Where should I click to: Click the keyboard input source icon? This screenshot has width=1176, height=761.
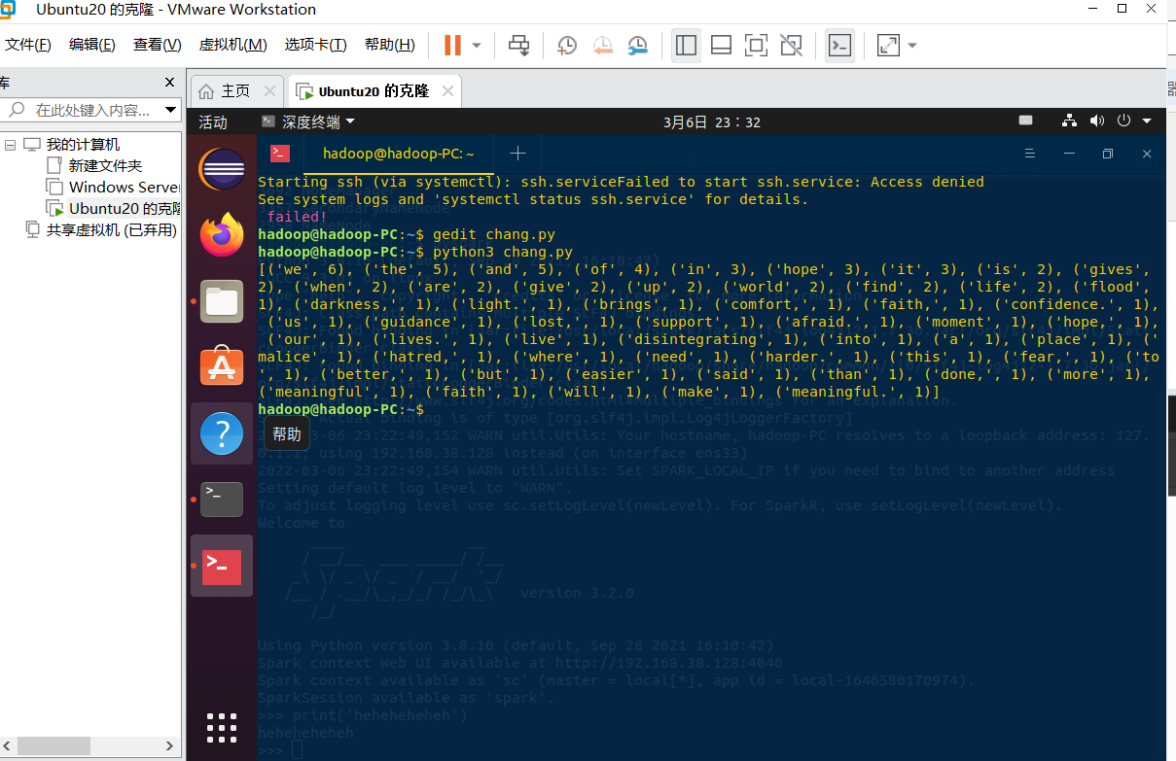pos(1026,121)
